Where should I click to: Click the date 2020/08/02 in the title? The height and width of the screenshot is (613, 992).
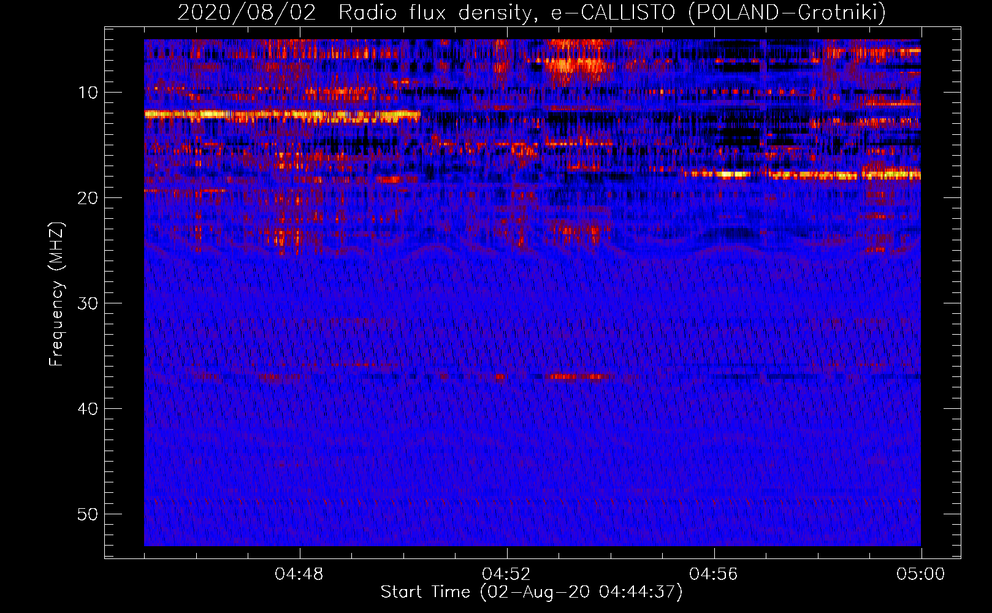point(246,12)
